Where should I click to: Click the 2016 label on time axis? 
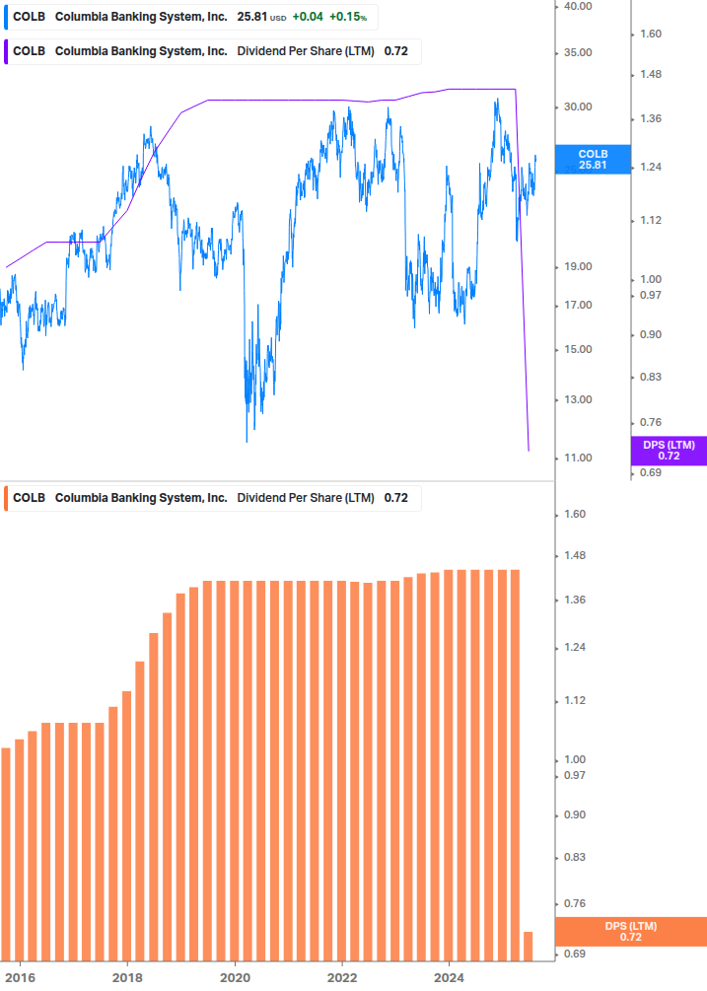(x=21, y=978)
